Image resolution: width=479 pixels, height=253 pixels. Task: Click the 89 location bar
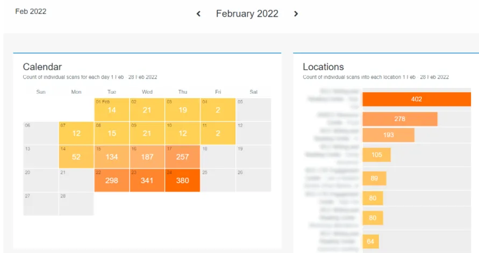tap(375, 178)
